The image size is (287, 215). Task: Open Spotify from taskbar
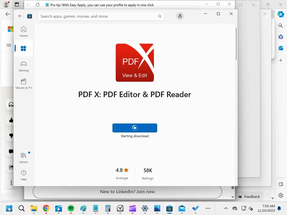coord(71,208)
